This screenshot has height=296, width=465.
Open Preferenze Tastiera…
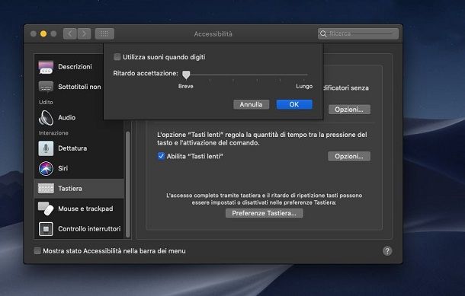[265, 213]
